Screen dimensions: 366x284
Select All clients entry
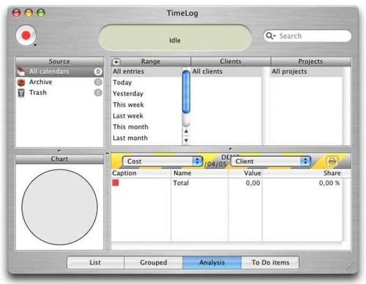point(227,72)
